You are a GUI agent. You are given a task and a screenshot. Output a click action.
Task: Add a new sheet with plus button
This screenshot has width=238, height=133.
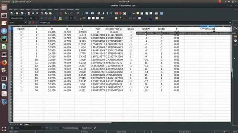point(21,125)
